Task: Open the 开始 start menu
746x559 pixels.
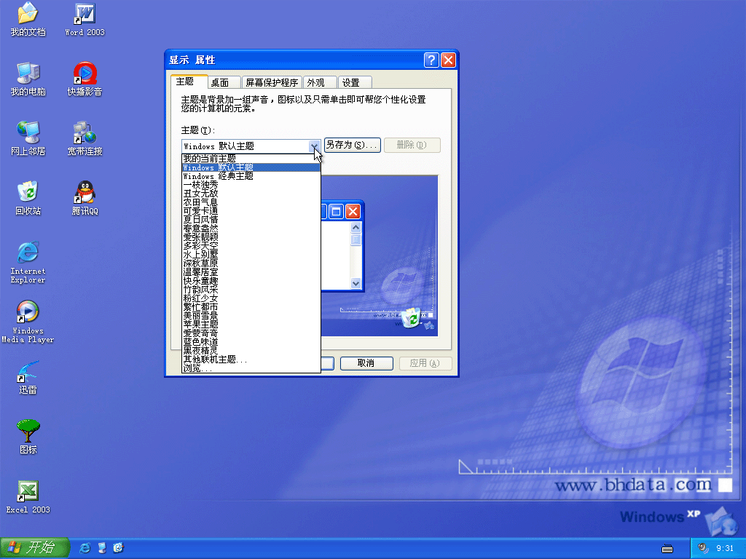Action: (x=34, y=547)
